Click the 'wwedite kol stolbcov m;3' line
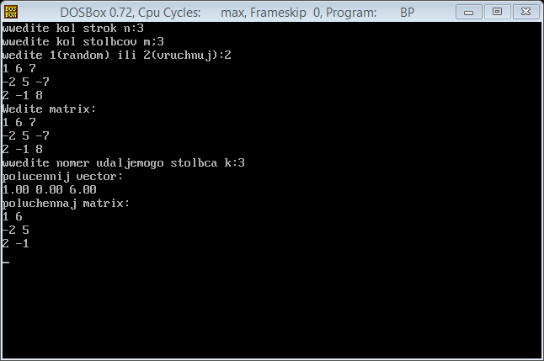The height and width of the screenshot is (361, 544). 83,41
